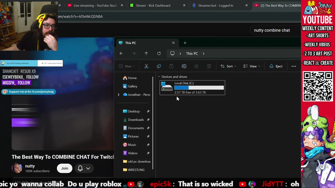The image size is (335, 188).
Task: Click the Join button on nutty's channel
Action: coord(65,168)
